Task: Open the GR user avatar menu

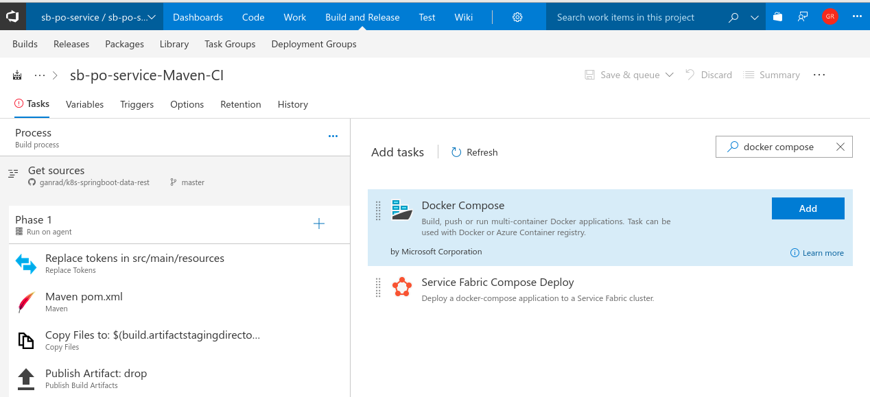Action: [830, 17]
